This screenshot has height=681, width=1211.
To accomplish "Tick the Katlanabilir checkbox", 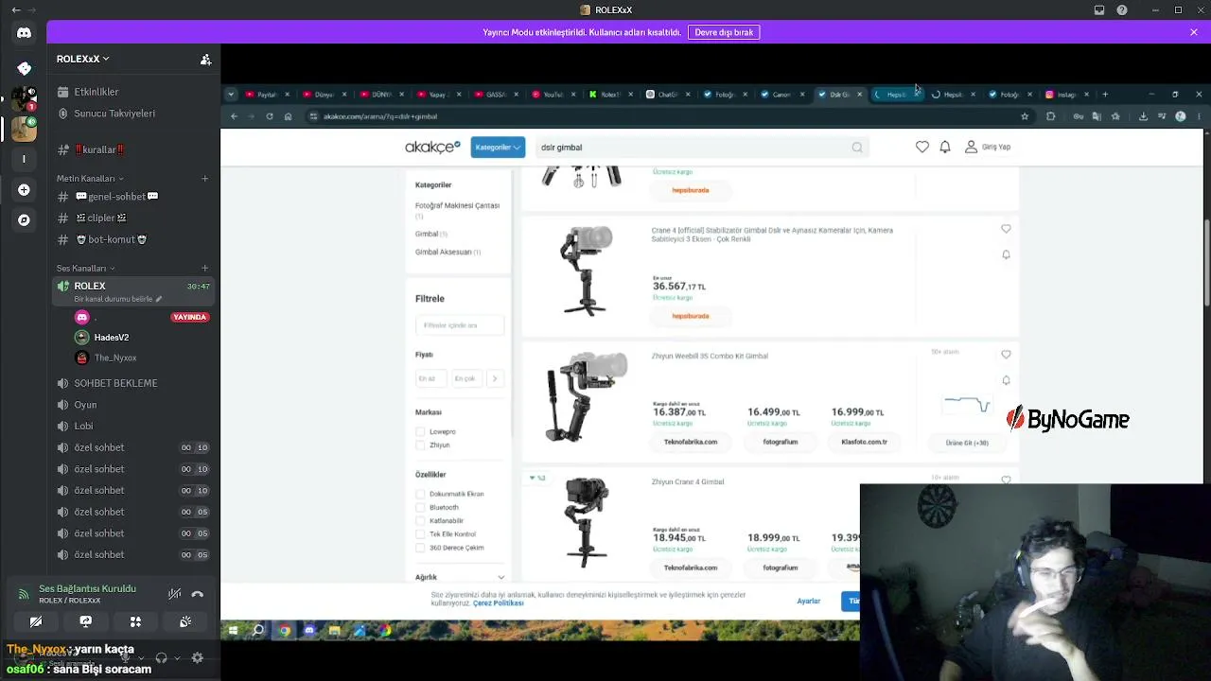I will click(420, 521).
